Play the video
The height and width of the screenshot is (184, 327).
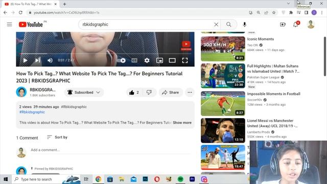[x=25, y=60]
